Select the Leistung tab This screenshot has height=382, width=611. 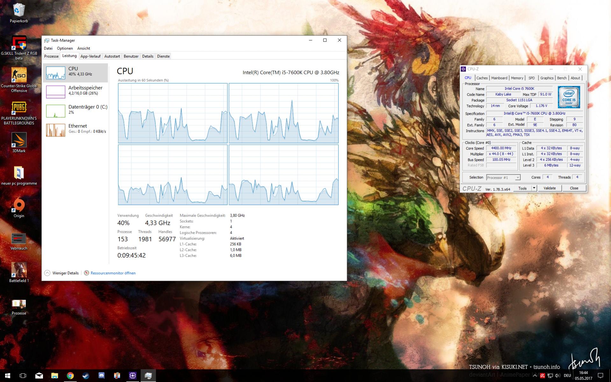pyautogui.click(x=69, y=56)
